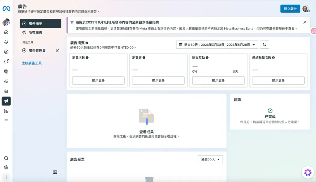Open the Ads Manager compass icon in left rail
Screen dimensions: 316x182
point(6,52)
